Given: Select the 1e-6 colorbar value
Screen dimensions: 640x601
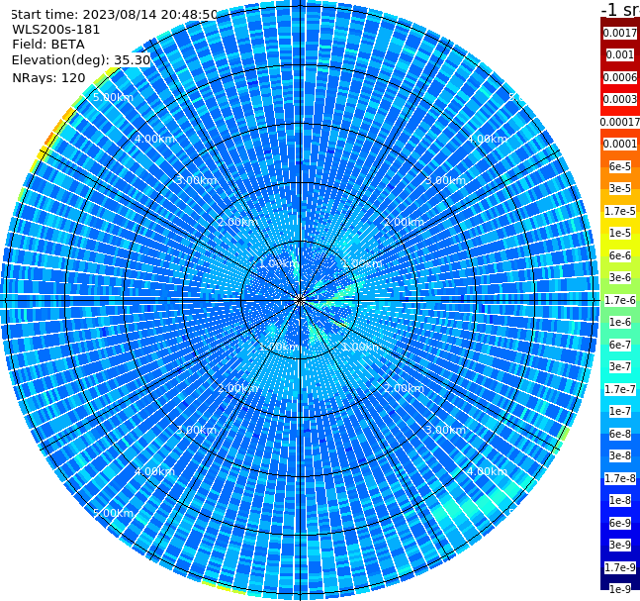Looking at the screenshot, I should (619, 322).
